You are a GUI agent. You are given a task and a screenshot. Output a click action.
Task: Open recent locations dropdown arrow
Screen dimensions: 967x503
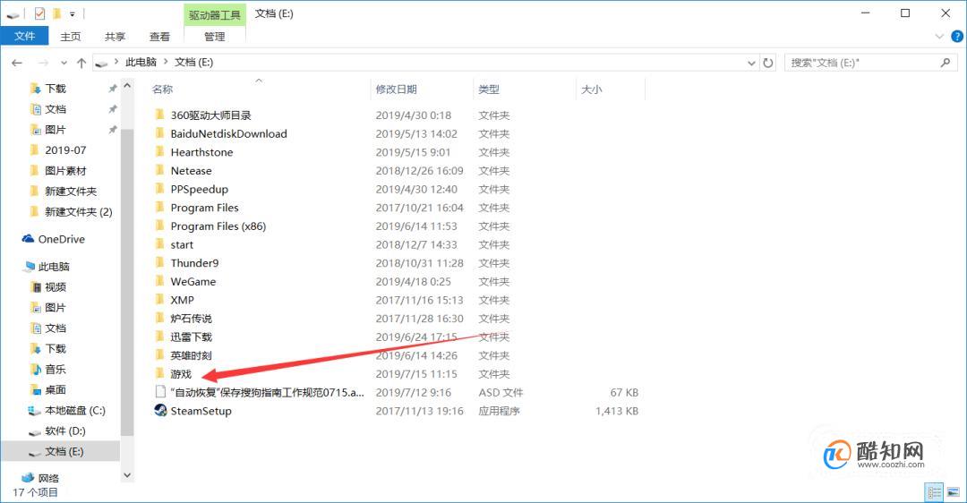click(64, 63)
